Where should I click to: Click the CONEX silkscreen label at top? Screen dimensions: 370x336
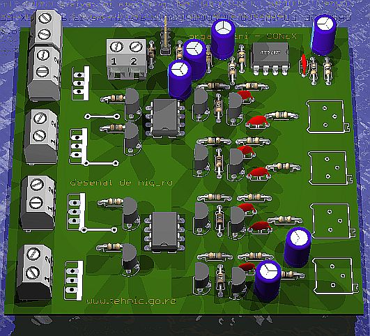pyautogui.click(x=282, y=37)
